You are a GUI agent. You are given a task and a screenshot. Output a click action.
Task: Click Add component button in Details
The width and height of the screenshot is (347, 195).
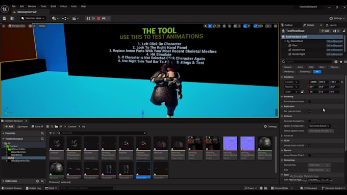point(325,31)
